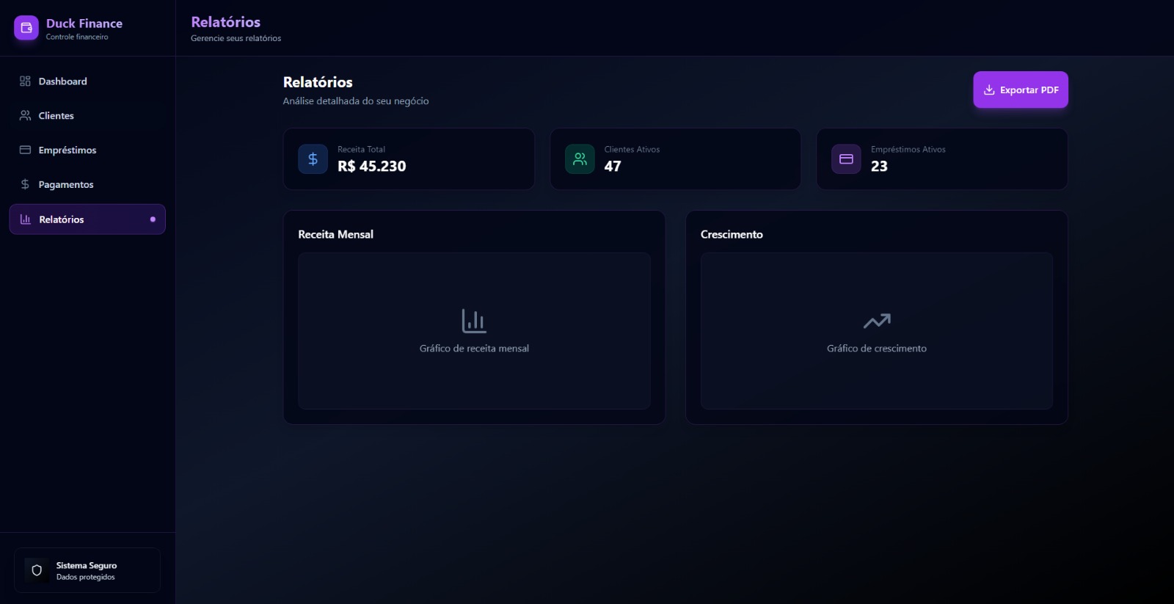Click the 23 active loans value
Viewport: 1174px width, 604px height.
(x=879, y=167)
